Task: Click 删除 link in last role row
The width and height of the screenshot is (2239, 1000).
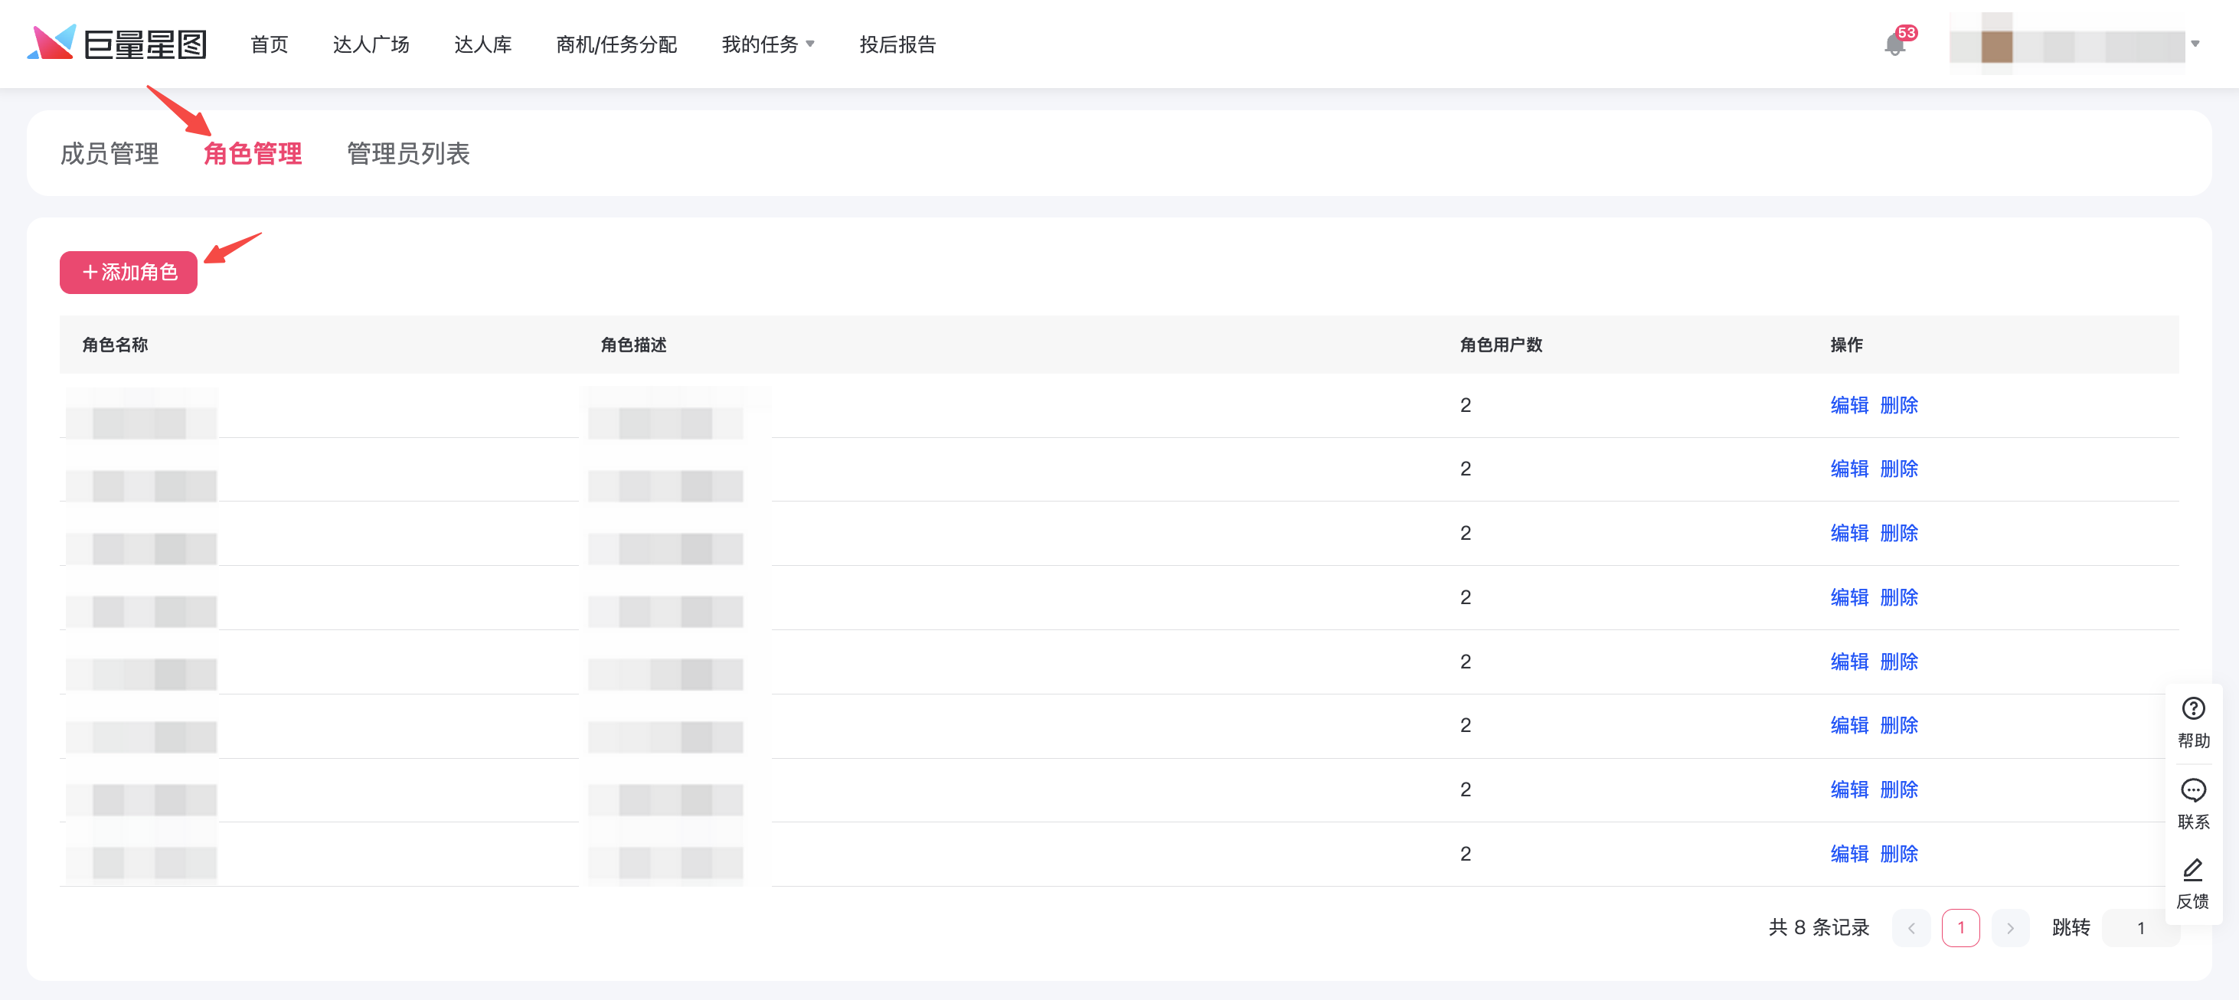Action: click(1898, 854)
